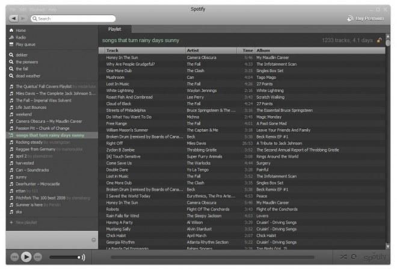The image size is (397, 270).
Task: Click music note icon beside 'april 2'
Action: [x=11, y=156]
